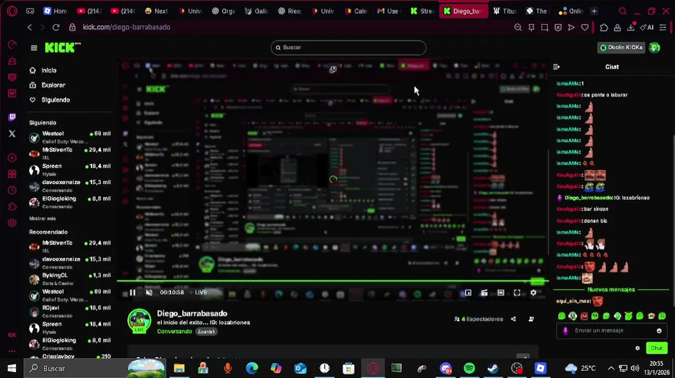This screenshot has height=378, width=675.
Task: Search tabs with magnifier icon
Action: pyautogui.click(x=622, y=11)
